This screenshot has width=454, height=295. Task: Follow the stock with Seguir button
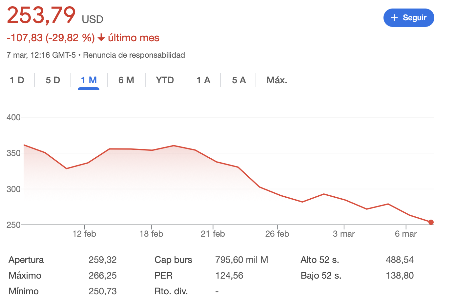coord(409,18)
